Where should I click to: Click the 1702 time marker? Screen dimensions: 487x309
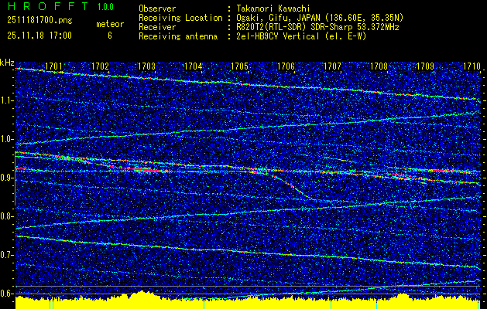tap(101, 66)
